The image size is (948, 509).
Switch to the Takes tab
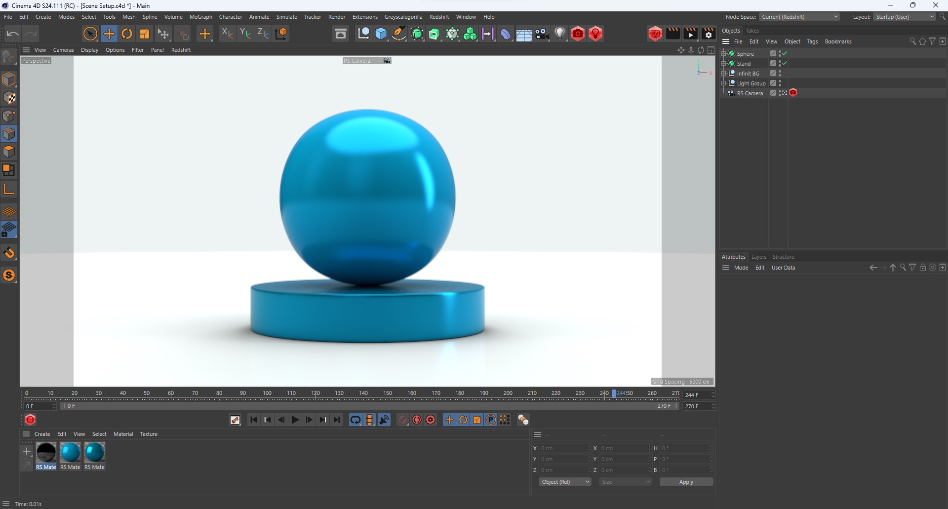click(752, 30)
